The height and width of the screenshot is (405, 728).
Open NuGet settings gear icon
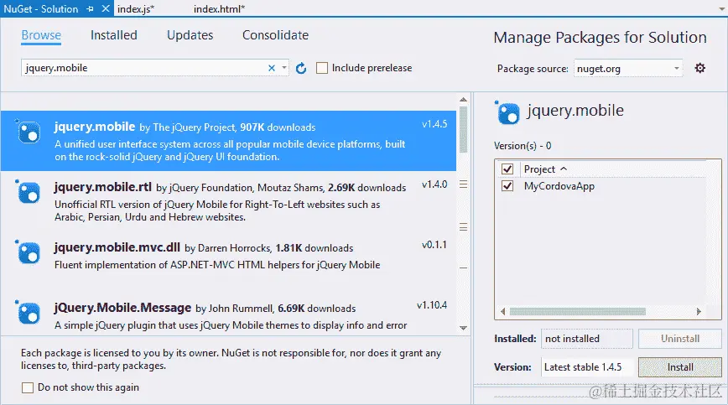click(699, 68)
